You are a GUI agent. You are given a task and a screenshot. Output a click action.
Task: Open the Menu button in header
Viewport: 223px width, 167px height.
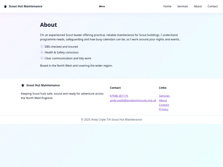(102, 6)
